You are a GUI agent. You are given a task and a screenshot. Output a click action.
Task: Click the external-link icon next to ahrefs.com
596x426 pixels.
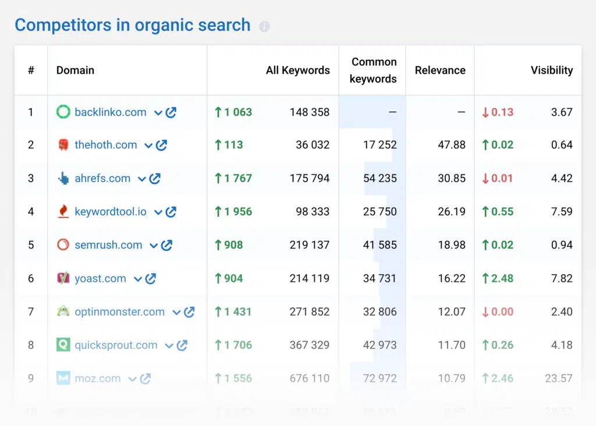pos(155,178)
